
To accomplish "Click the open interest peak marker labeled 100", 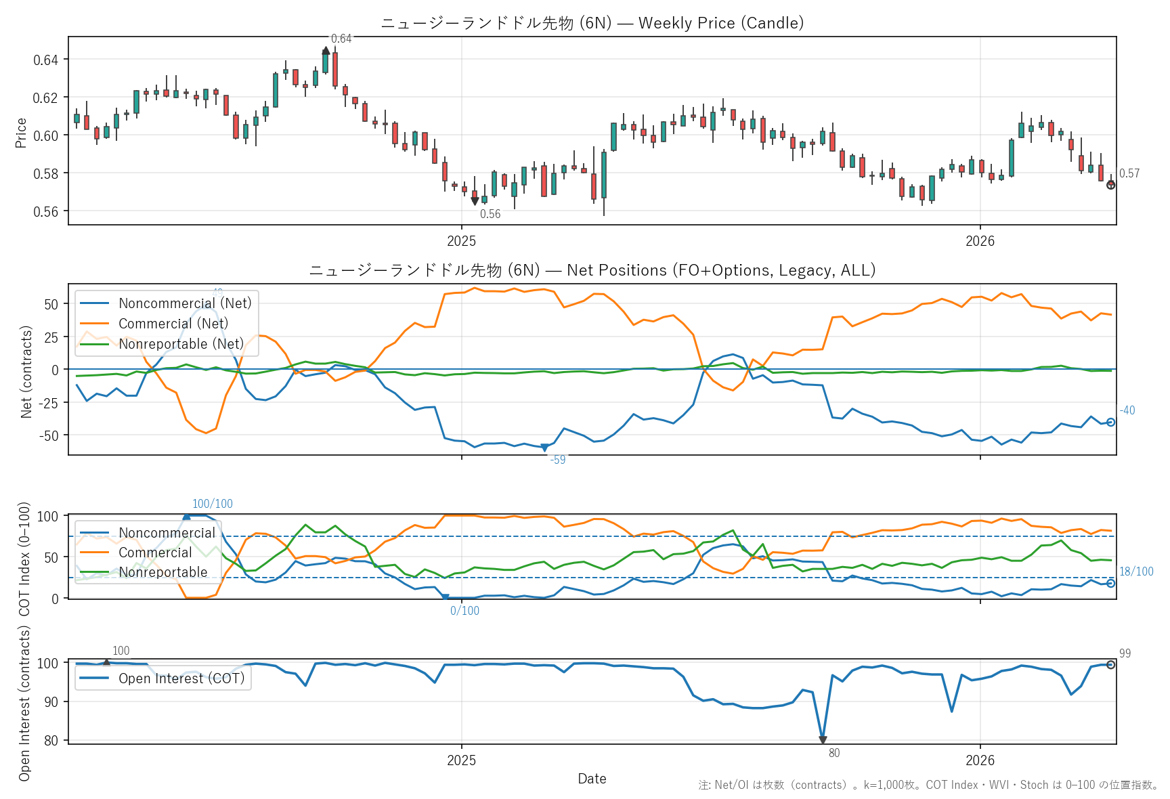I will pos(106,662).
